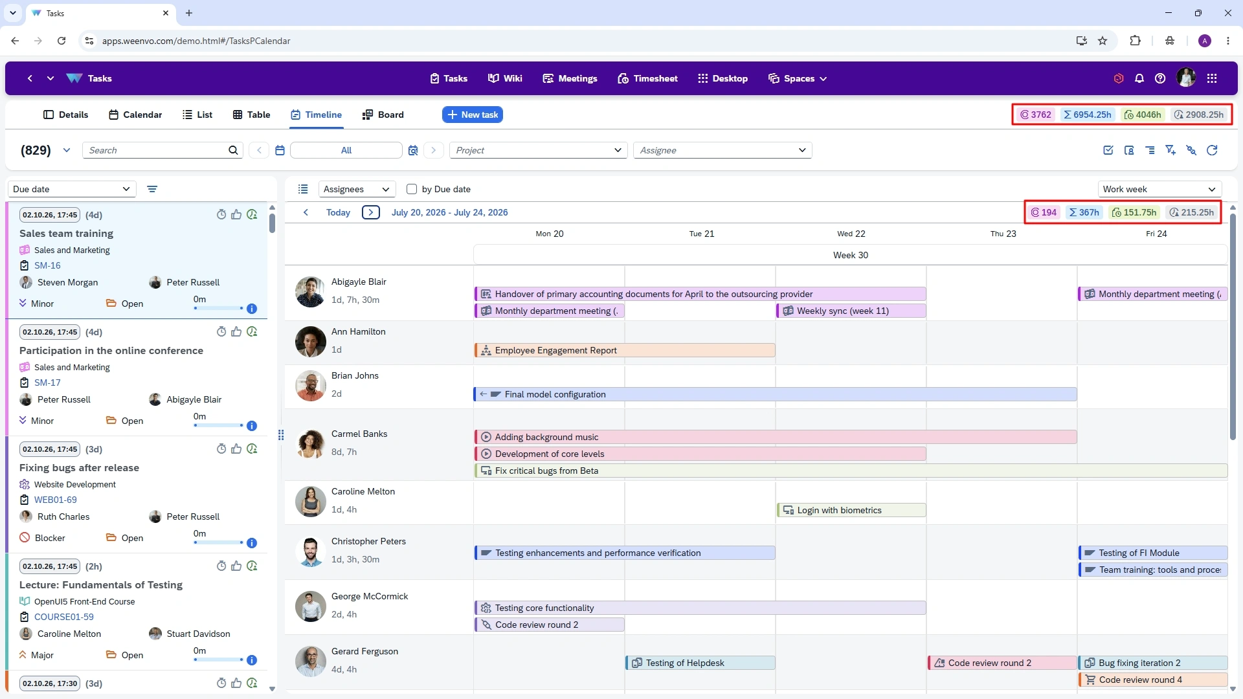Click the Employee Engagement Report timeline bar
The height and width of the screenshot is (699, 1243).
coord(625,350)
